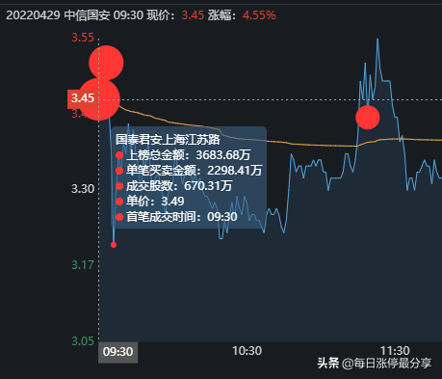The image size is (442, 379).
Task: Click the 09:30 crosshair time label
Action: (118, 352)
